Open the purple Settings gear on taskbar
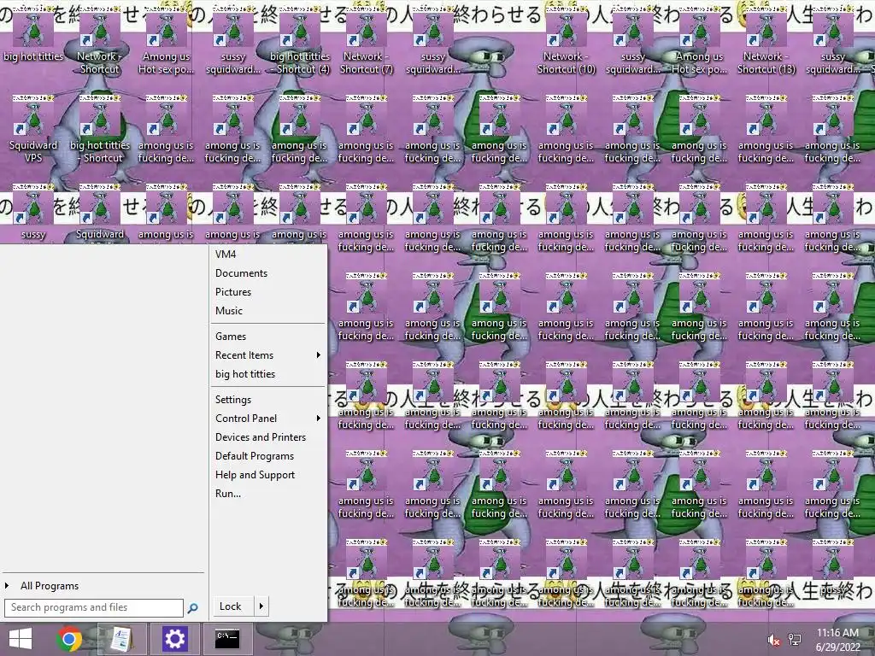Viewport: 875px width, 656px height. [174, 639]
